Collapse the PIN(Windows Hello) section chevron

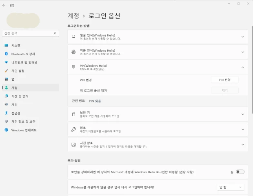tap(243, 67)
